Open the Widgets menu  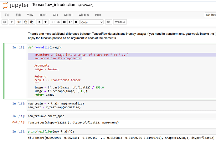tap(84, 15)
